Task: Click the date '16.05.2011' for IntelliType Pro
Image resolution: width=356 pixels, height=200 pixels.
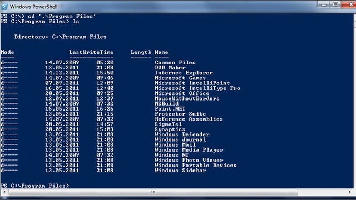Action: pyautogui.click(x=62, y=88)
